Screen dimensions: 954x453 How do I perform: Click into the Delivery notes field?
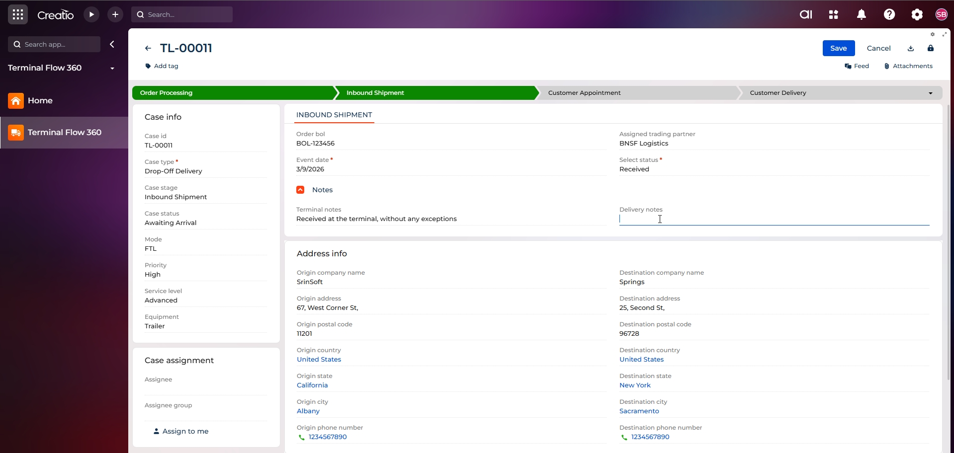(x=774, y=219)
